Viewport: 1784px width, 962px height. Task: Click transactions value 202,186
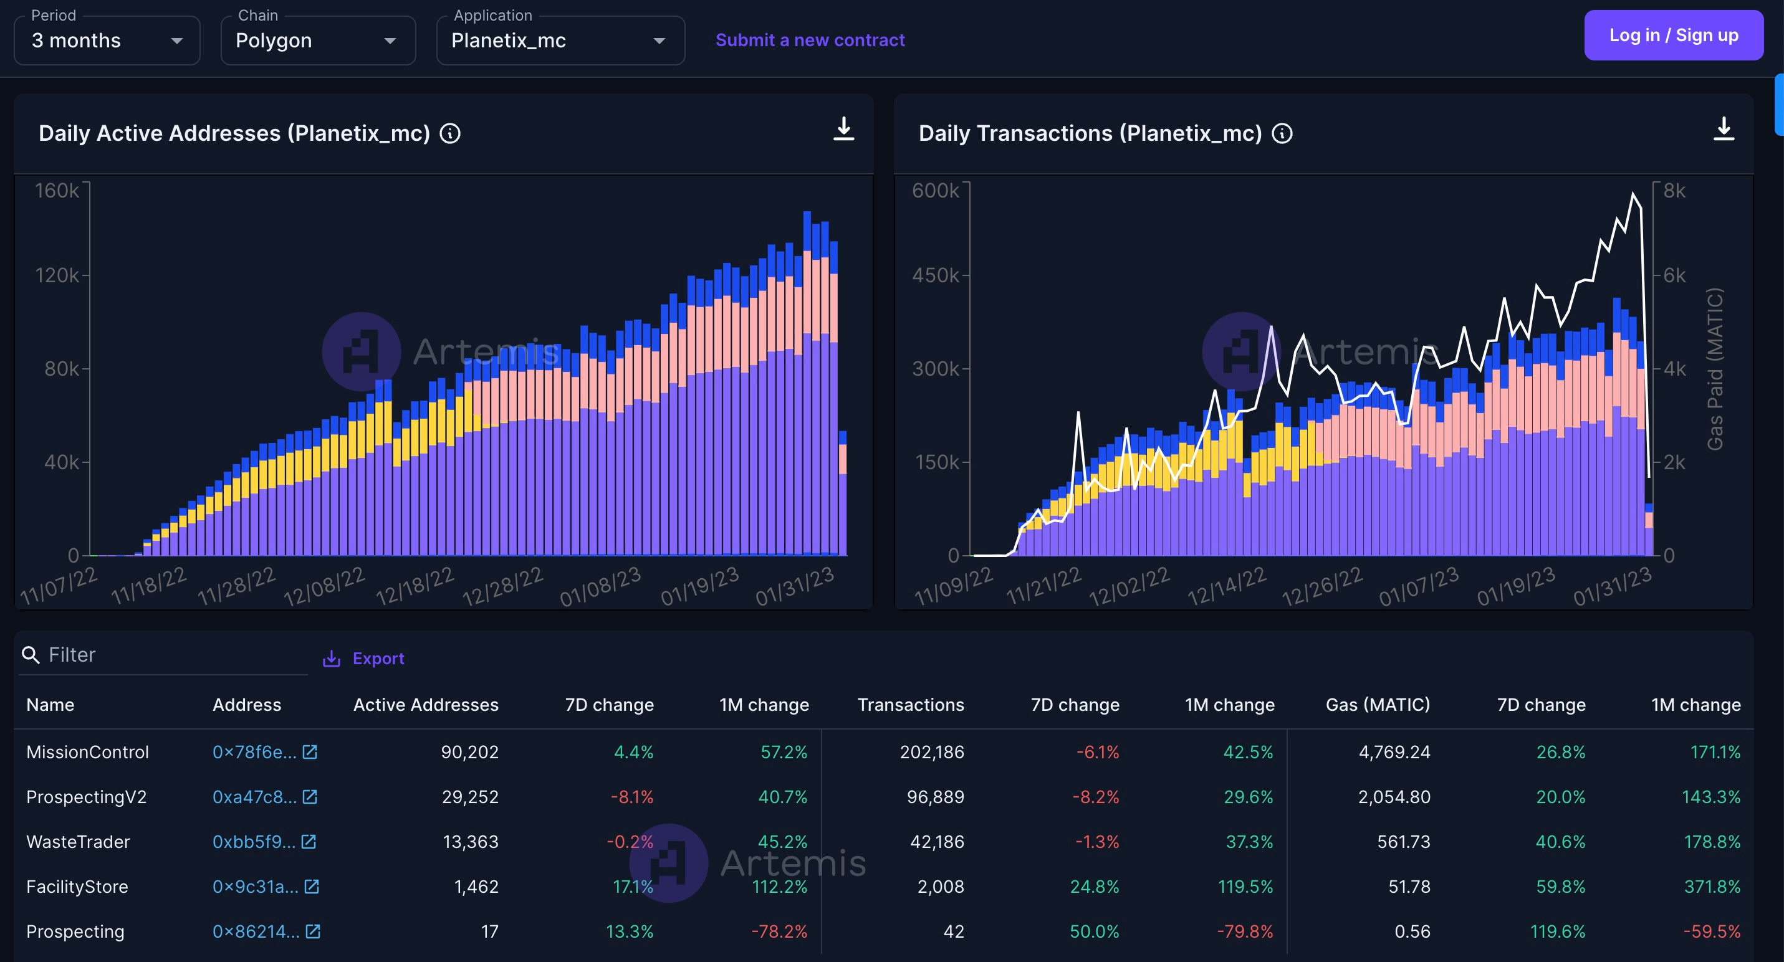point(931,751)
